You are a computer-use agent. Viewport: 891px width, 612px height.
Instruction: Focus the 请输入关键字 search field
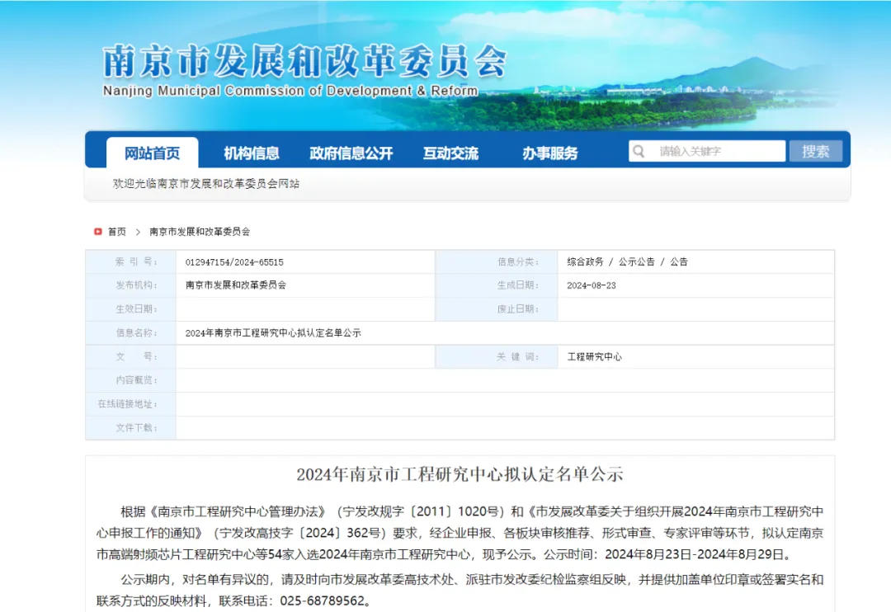tap(708, 151)
